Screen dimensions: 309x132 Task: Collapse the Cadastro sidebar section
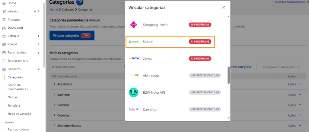(39, 69)
